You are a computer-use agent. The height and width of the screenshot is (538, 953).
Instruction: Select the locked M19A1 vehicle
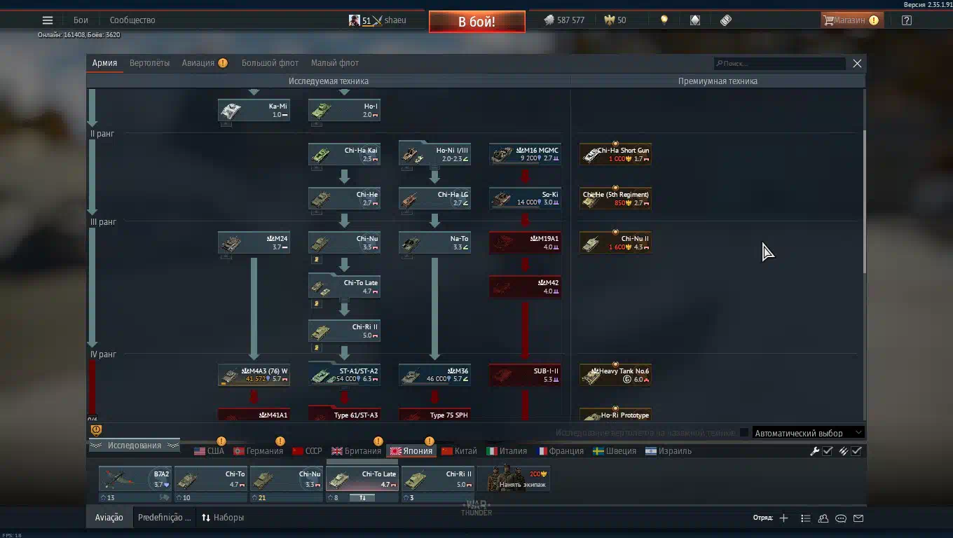[x=525, y=243]
